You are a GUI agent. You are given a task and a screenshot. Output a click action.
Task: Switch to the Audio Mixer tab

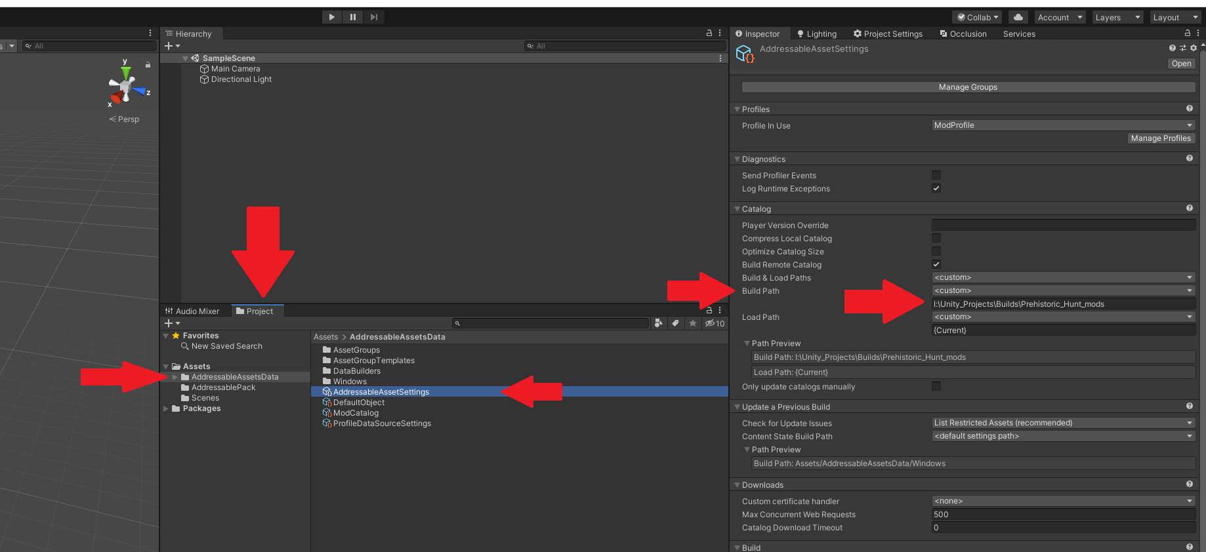tap(192, 311)
